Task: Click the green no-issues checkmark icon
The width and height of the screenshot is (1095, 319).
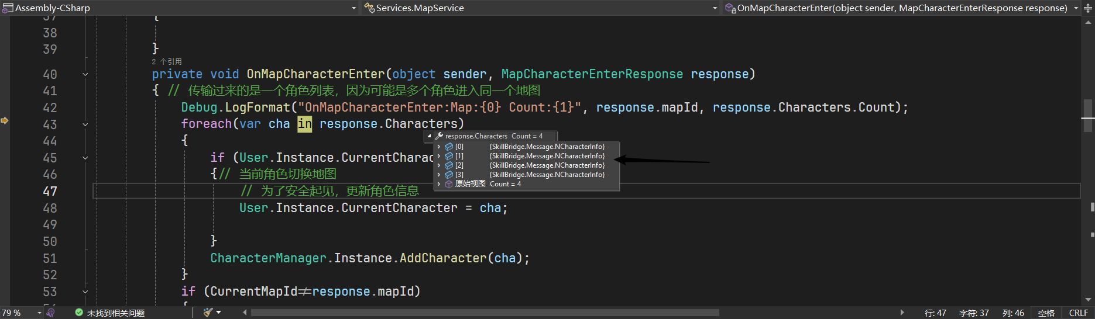Action: click(79, 313)
